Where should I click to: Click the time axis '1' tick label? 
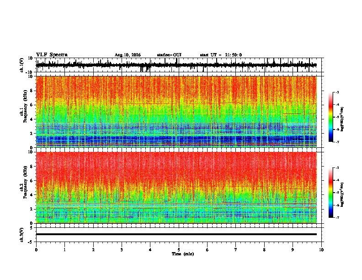65,250
